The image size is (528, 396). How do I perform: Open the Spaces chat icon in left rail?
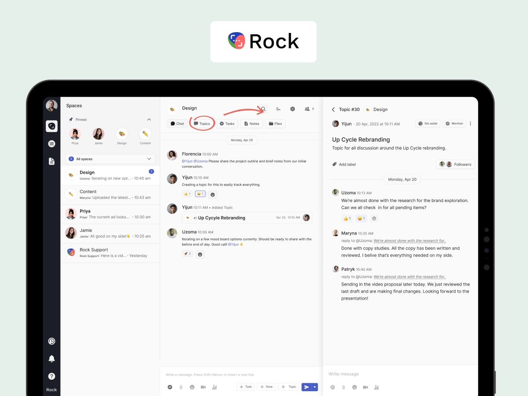tap(51, 126)
